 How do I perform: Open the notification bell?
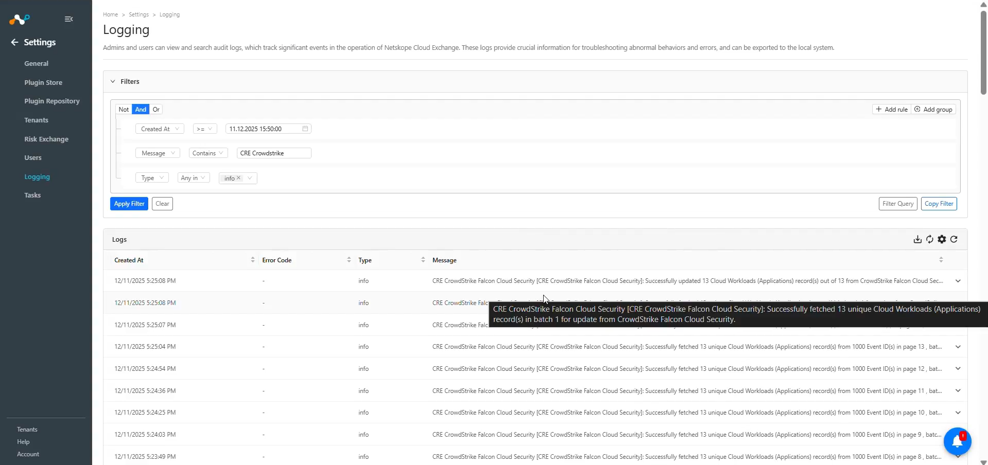point(957,441)
